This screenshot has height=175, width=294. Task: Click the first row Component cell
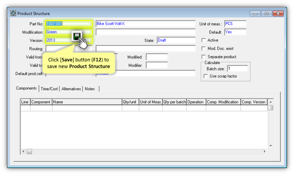[41, 108]
